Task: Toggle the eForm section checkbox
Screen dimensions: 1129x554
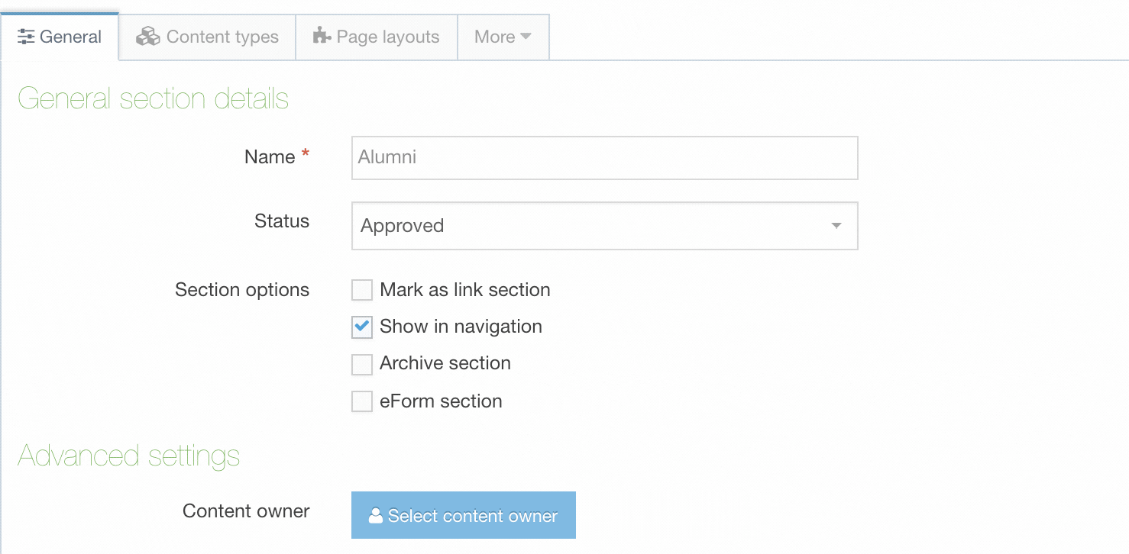Action: click(361, 401)
